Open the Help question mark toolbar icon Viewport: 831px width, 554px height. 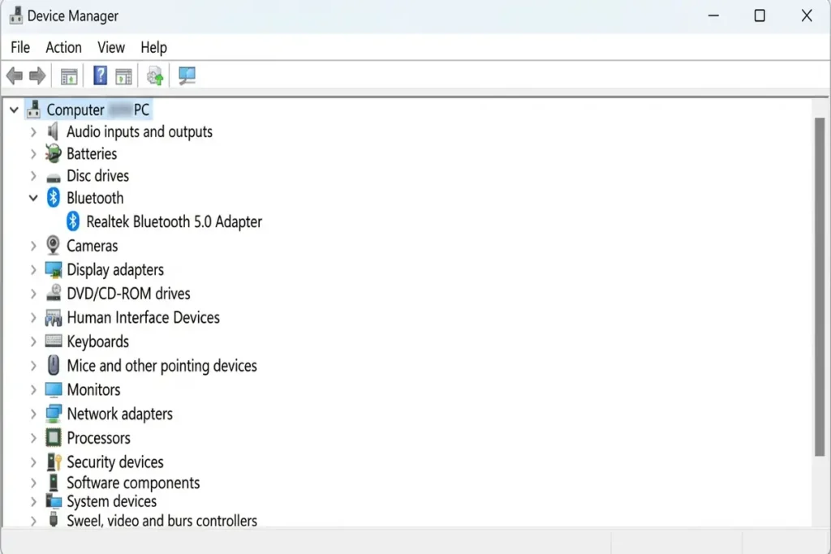(x=100, y=75)
